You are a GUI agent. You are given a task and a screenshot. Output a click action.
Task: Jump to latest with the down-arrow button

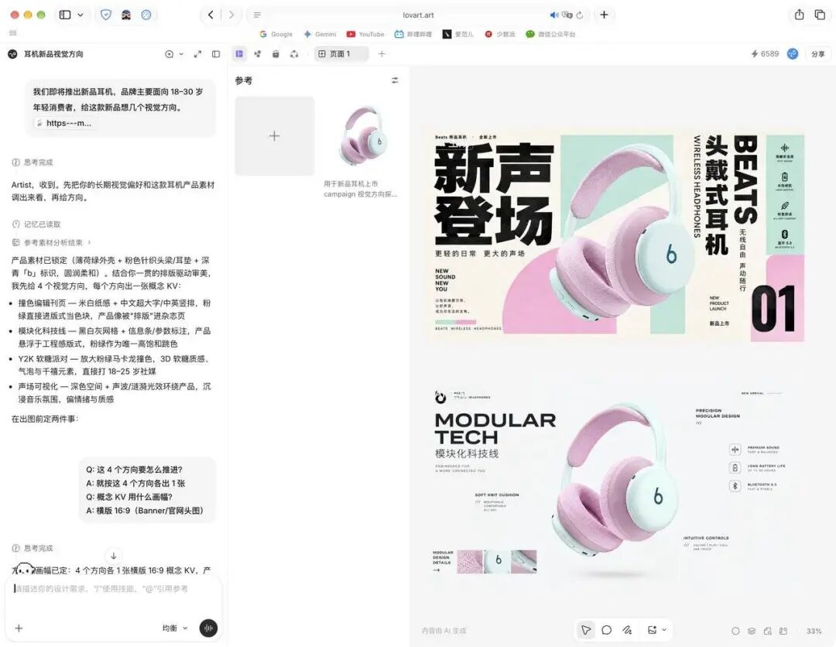tap(114, 556)
